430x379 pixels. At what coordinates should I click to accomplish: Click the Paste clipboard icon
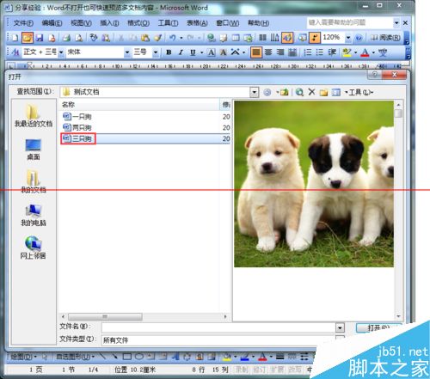tap(145, 38)
